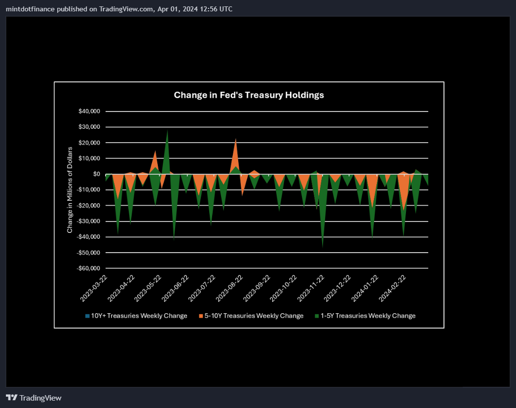Viewport: 516px width, 408px height.
Task: Click the 2024-01-22 date label
Action: point(365,288)
